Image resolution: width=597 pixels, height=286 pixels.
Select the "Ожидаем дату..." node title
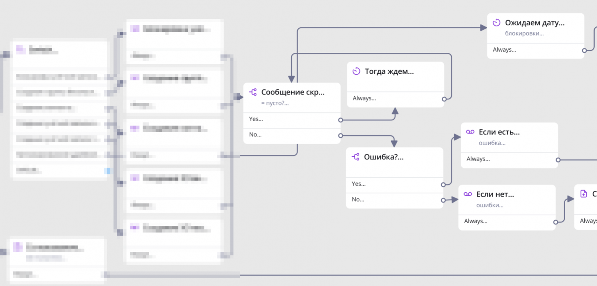tap(535, 23)
